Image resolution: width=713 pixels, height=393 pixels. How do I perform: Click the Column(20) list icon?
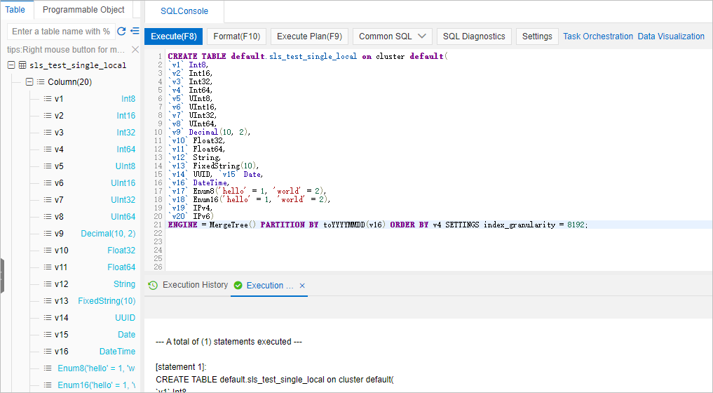[x=41, y=82]
